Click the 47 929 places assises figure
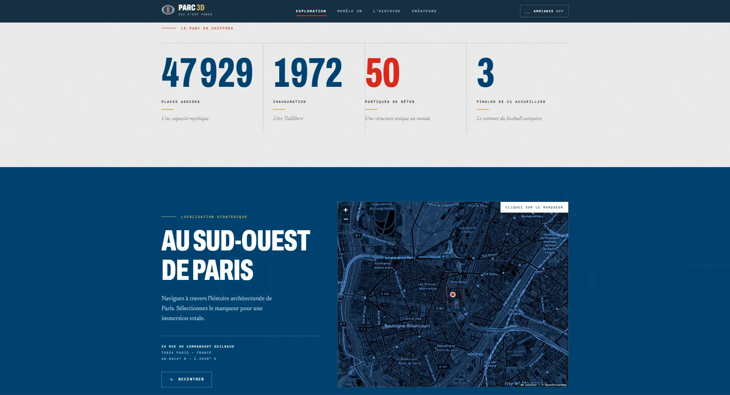The height and width of the screenshot is (395, 730). pyautogui.click(x=207, y=72)
